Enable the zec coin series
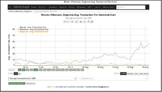 pos(53,70)
